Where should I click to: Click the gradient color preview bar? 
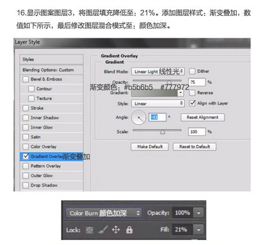(x=154, y=93)
